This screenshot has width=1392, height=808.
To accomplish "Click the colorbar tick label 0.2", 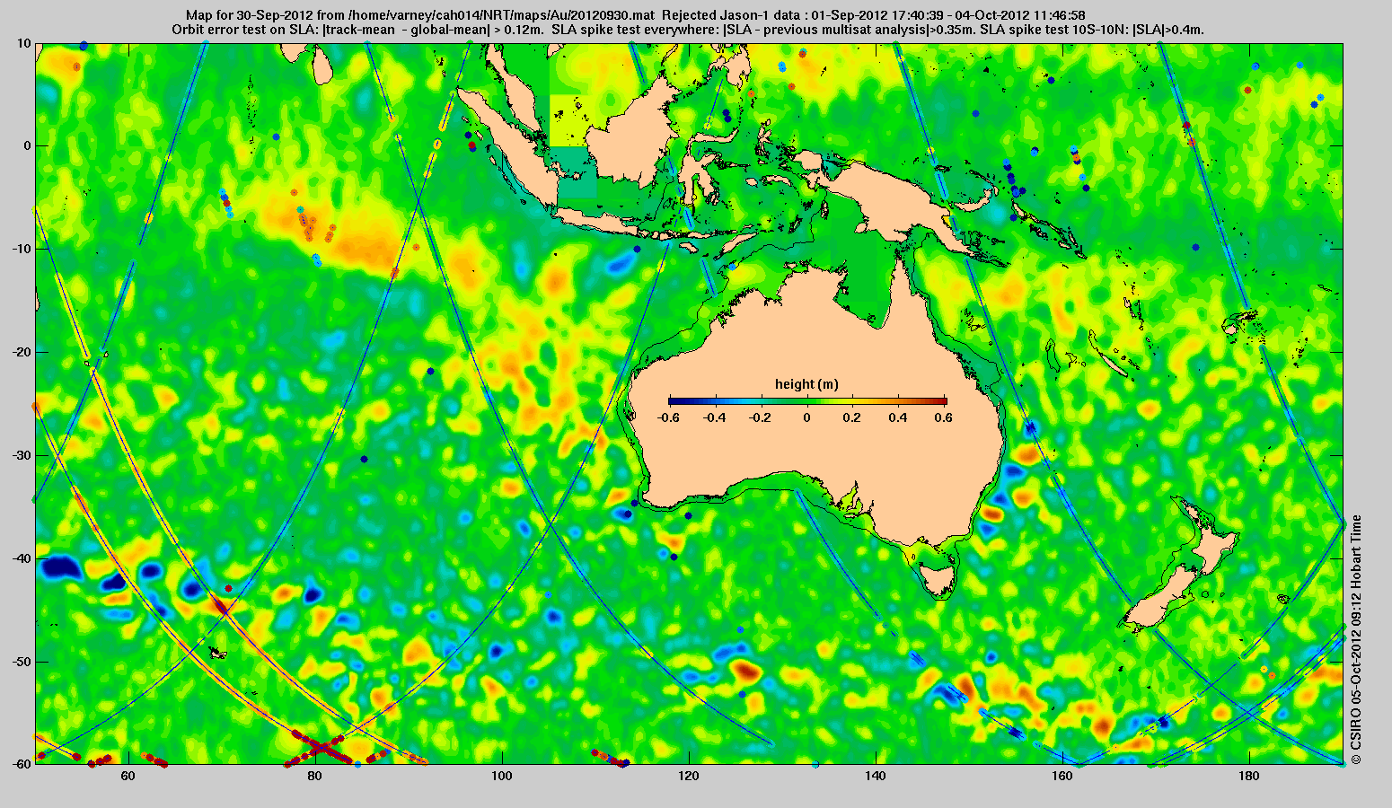I will coord(853,417).
